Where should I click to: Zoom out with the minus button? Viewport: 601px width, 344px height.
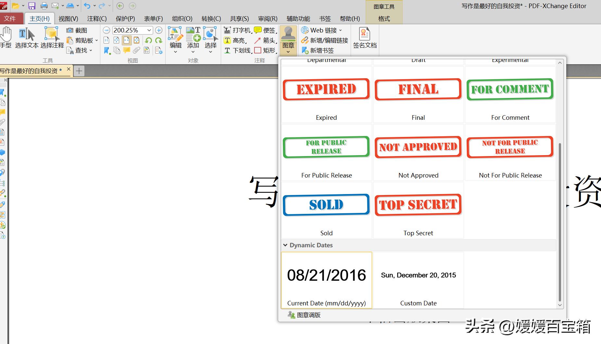[x=106, y=31]
